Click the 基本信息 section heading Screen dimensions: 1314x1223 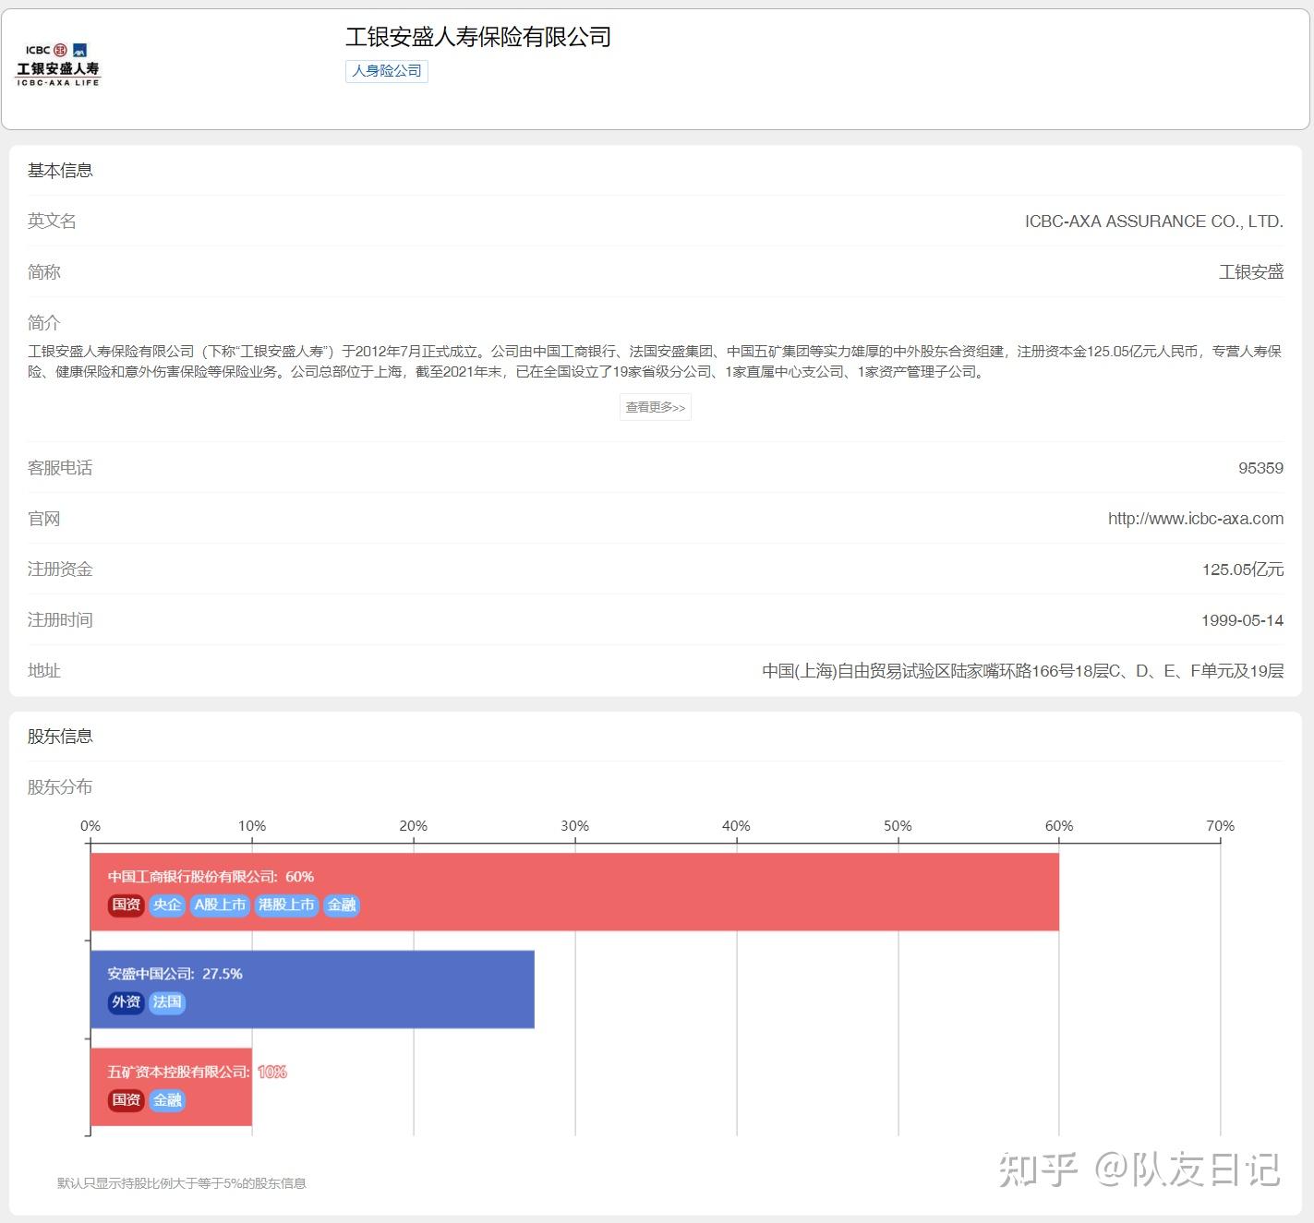(60, 171)
